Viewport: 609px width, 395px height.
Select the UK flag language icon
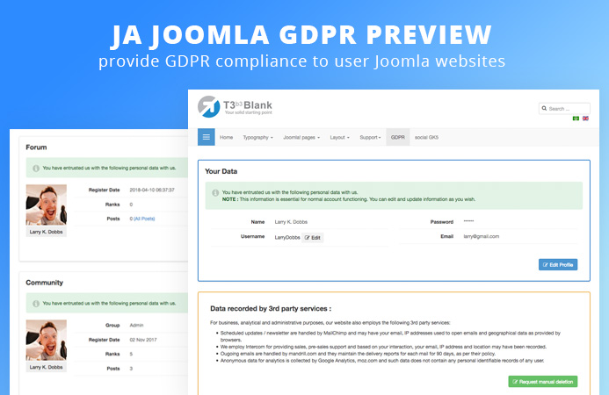[585, 118]
